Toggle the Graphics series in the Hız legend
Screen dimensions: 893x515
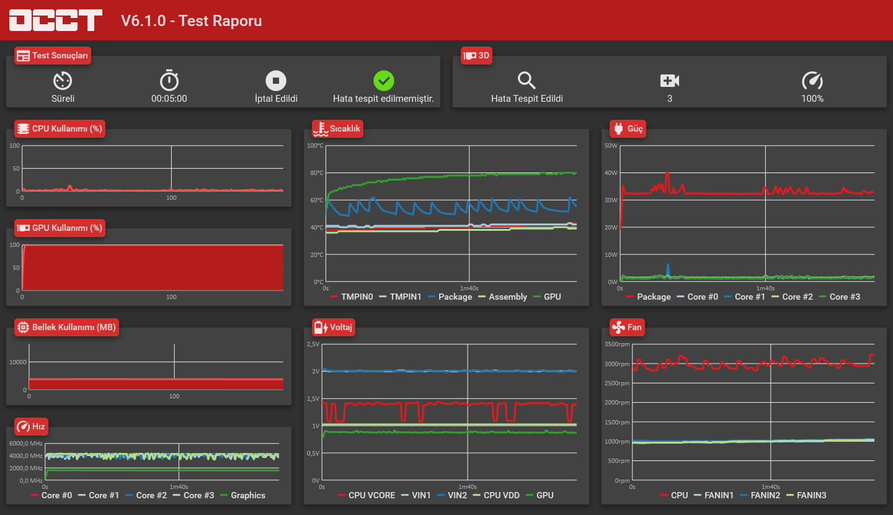point(241,495)
